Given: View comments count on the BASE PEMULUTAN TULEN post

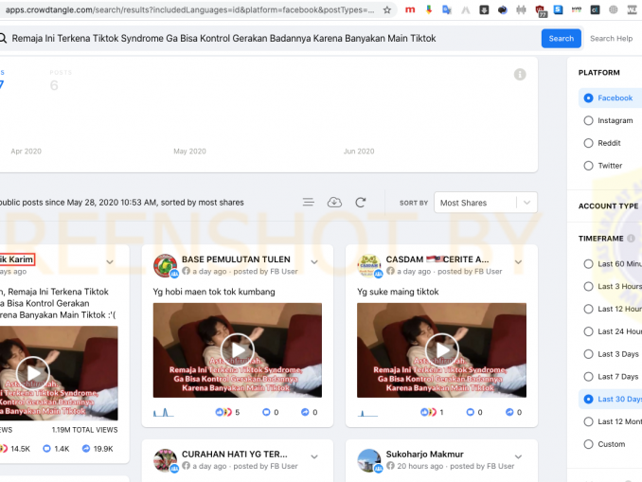Looking at the screenshot, I should 271,412.
